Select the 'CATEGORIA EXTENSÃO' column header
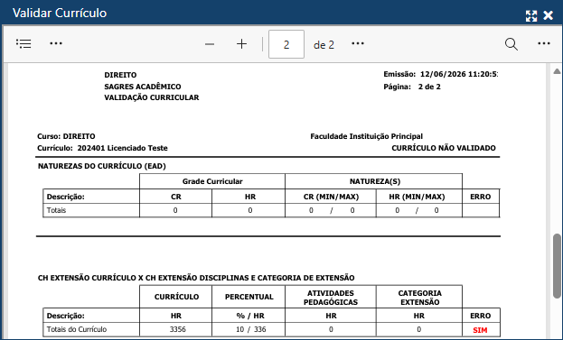The image size is (563, 340). point(419,298)
